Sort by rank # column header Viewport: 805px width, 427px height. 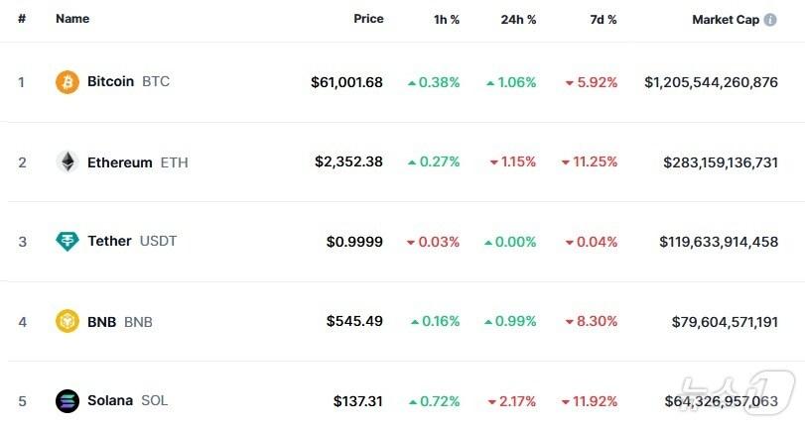coord(22,20)
